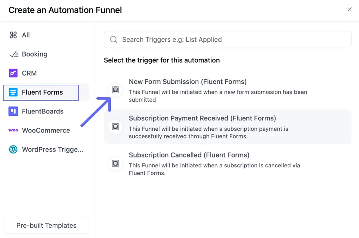This screenshot has width=359, height=238.
Task: Click the FluentBoards logo icon
Action: point(13,111)
